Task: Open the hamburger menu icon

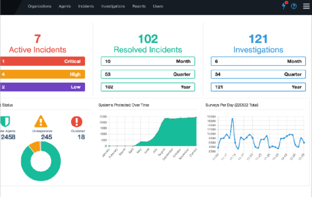Action: 306,6
